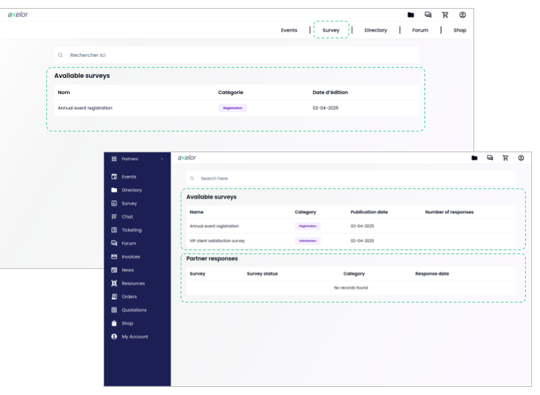540x395 pixels.
Task: Open the Directory top navigation tab
Action: click(x=375, y=30)
